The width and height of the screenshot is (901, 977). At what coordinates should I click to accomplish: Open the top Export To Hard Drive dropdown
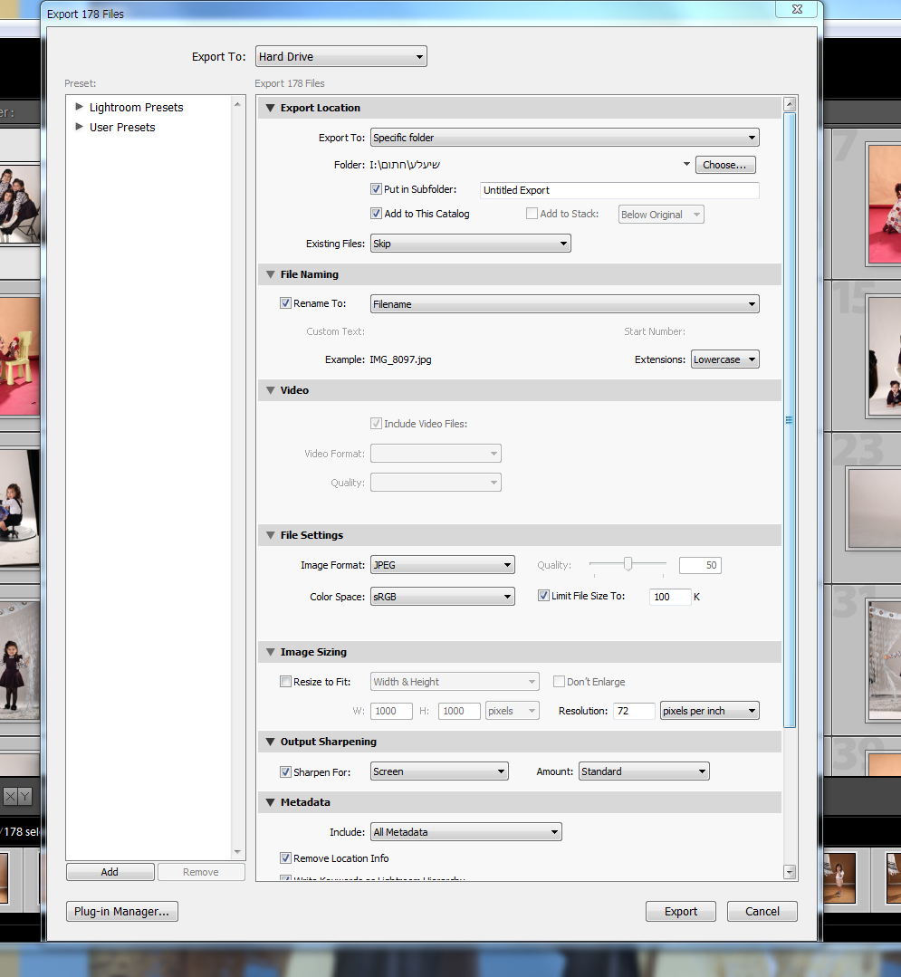tap(340, 57)
